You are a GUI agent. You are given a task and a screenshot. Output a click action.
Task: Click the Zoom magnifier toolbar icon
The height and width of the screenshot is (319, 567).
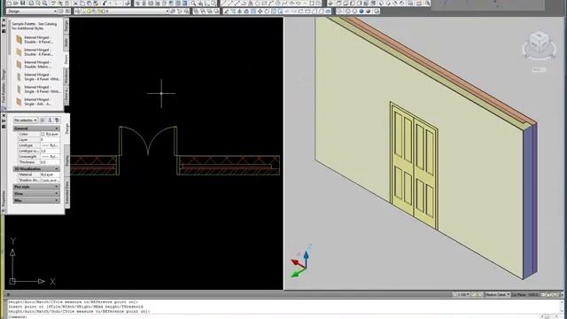pyautogui.click(x=193, y=4)
